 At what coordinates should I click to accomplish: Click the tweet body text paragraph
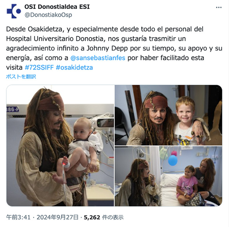click(x=114, y=48)
